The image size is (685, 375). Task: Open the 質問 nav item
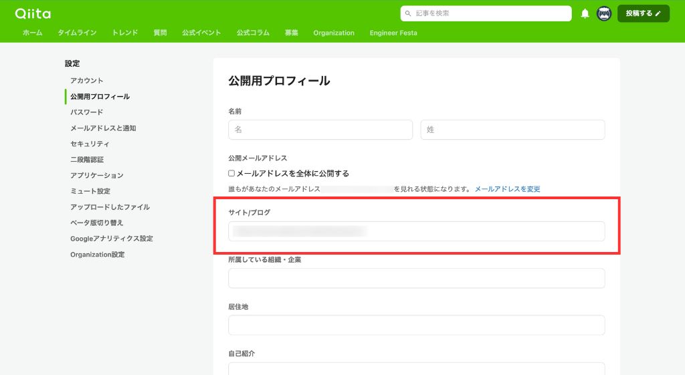pyautogui.click(x=160, y=33)
